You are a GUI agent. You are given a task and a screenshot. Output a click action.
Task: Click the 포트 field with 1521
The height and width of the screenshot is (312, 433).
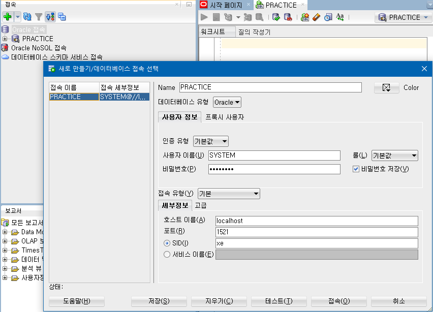coord(317,232)
